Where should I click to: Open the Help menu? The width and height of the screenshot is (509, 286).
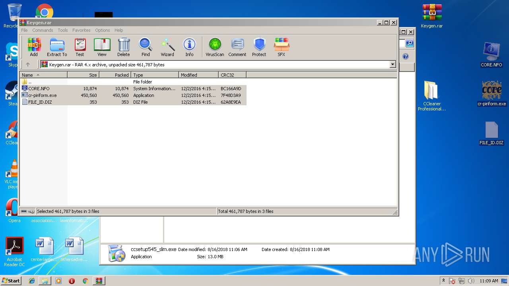click(119, 30)
